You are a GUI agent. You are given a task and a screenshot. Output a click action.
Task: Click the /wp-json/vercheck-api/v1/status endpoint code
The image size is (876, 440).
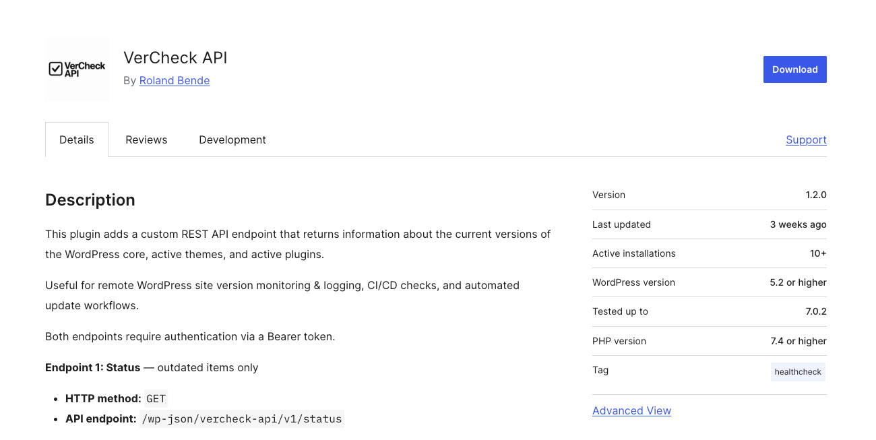point(241,419)
